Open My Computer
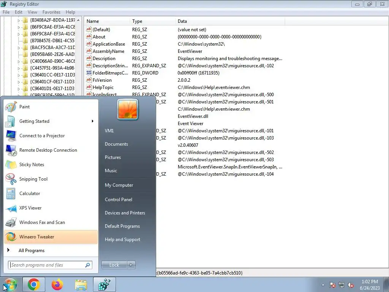Screen dimensions: 389x292 (x=119, y=185)
